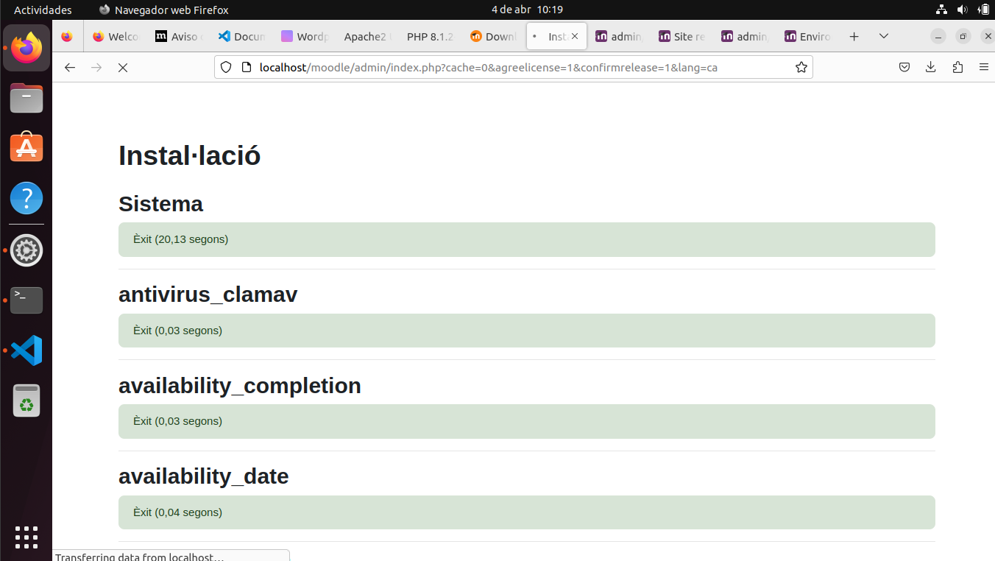Open the Trash from the dock

pyautogui.click(x=26, y=401)
